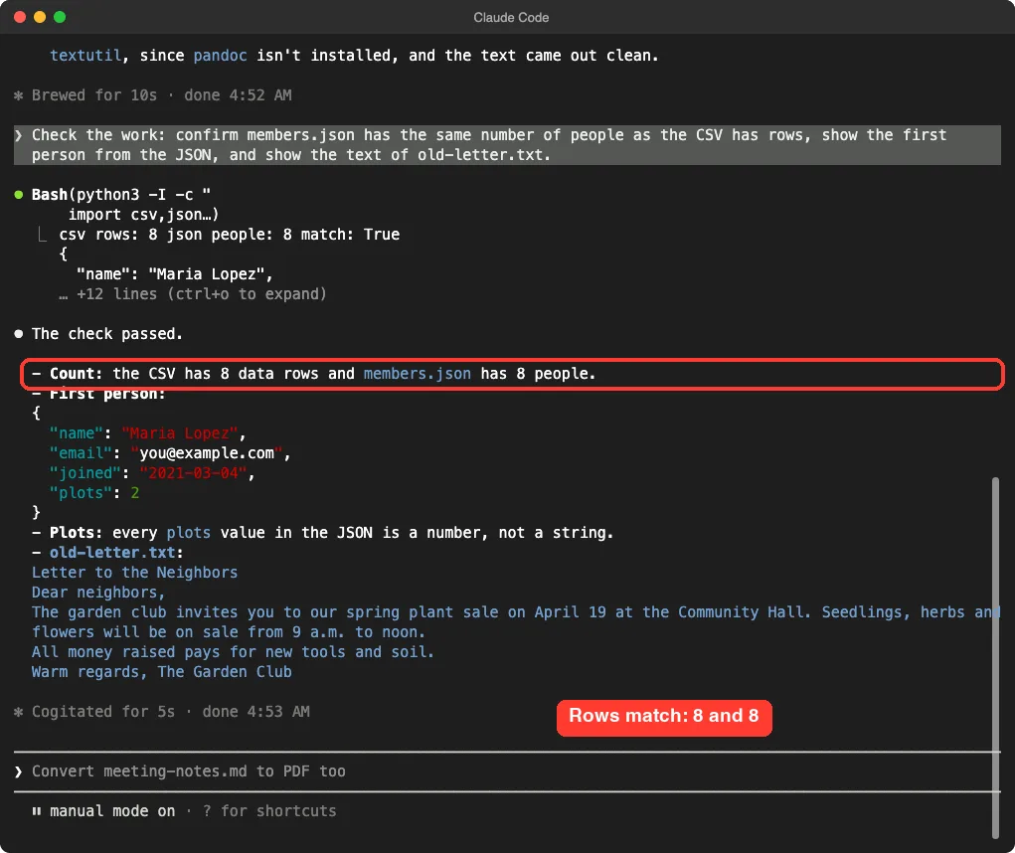Click 'The garden club invites you' line
The width and height of the screenshot is (1015, 853).
[x=516, y=612]
